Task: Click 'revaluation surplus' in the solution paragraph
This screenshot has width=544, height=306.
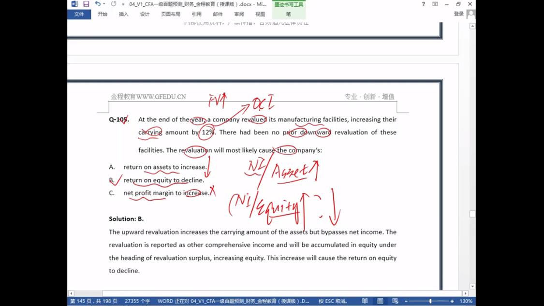Action: (182, 258)
